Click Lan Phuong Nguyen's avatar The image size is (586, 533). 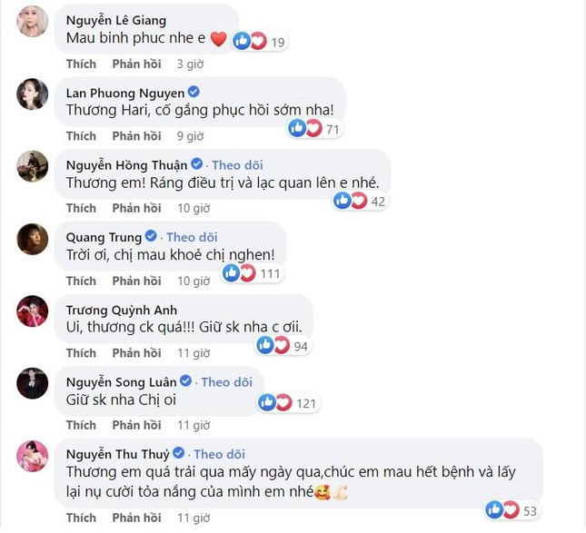pos(33,95)
